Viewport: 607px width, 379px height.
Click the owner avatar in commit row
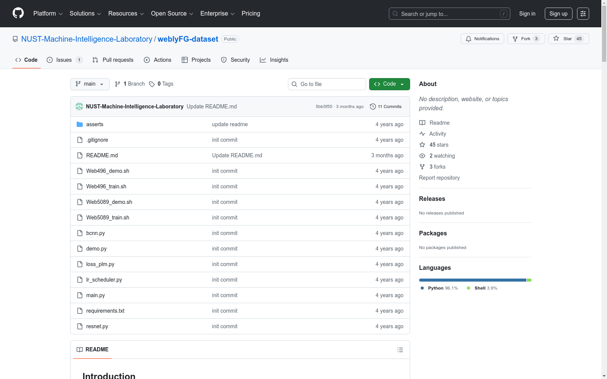79,106
